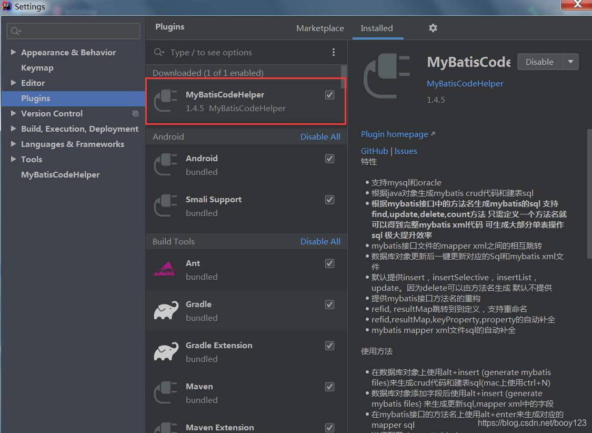Click the plugin description scrollbar thumb
Viewport: 592px width, 433px height.
(589, 193)
